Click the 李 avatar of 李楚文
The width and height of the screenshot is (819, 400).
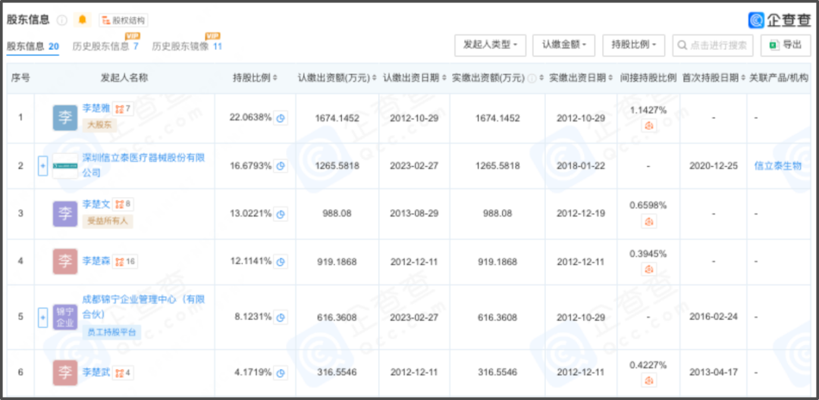tap(65, 214)
